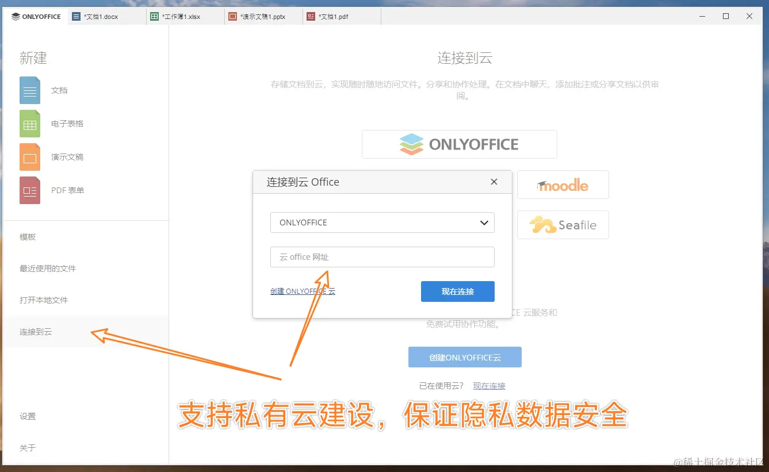The height and width of the screenshot is (472, 769).
Task: Create a new document via the blue icon
Action: tap(30, 90)
